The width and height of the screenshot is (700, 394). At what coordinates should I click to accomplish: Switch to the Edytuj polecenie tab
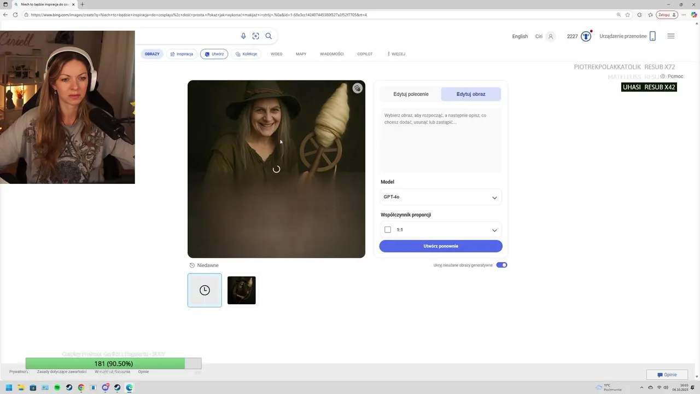tap(411, 94)
